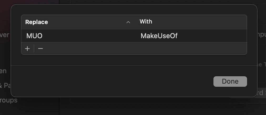Click the empty space between MUO and MakeUseOf

click(x=89, y=36)
